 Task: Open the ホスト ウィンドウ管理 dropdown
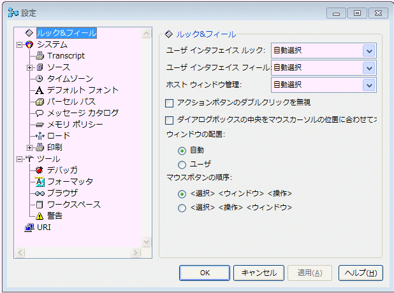tap(368, 85)
